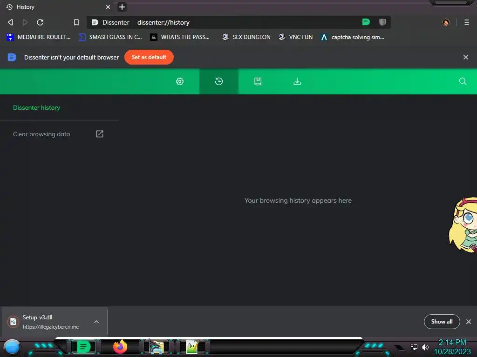Open the Shields icon in the address bar

click(x=382, y=22)
